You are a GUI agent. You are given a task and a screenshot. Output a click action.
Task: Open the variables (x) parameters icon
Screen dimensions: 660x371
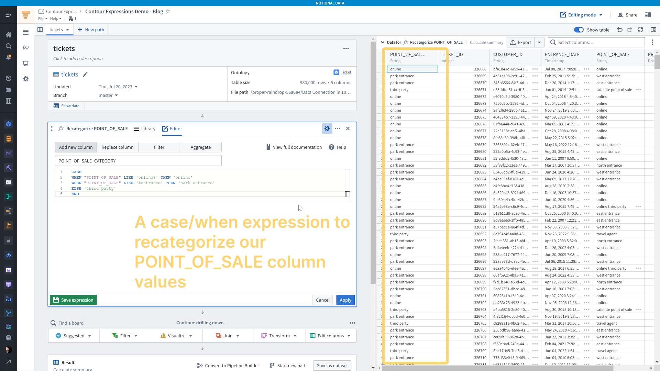tap(26, 47)
